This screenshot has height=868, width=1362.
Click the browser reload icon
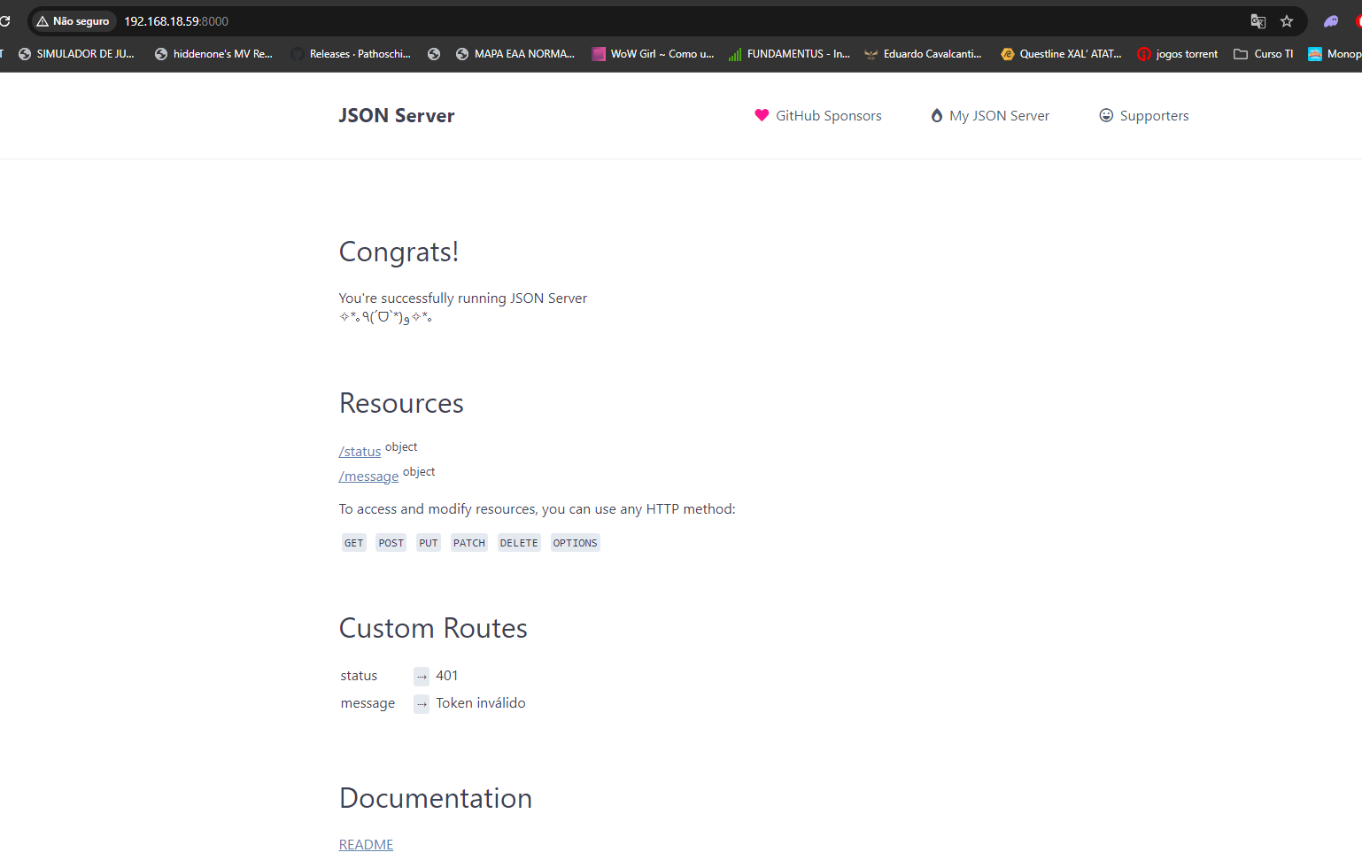4,20
